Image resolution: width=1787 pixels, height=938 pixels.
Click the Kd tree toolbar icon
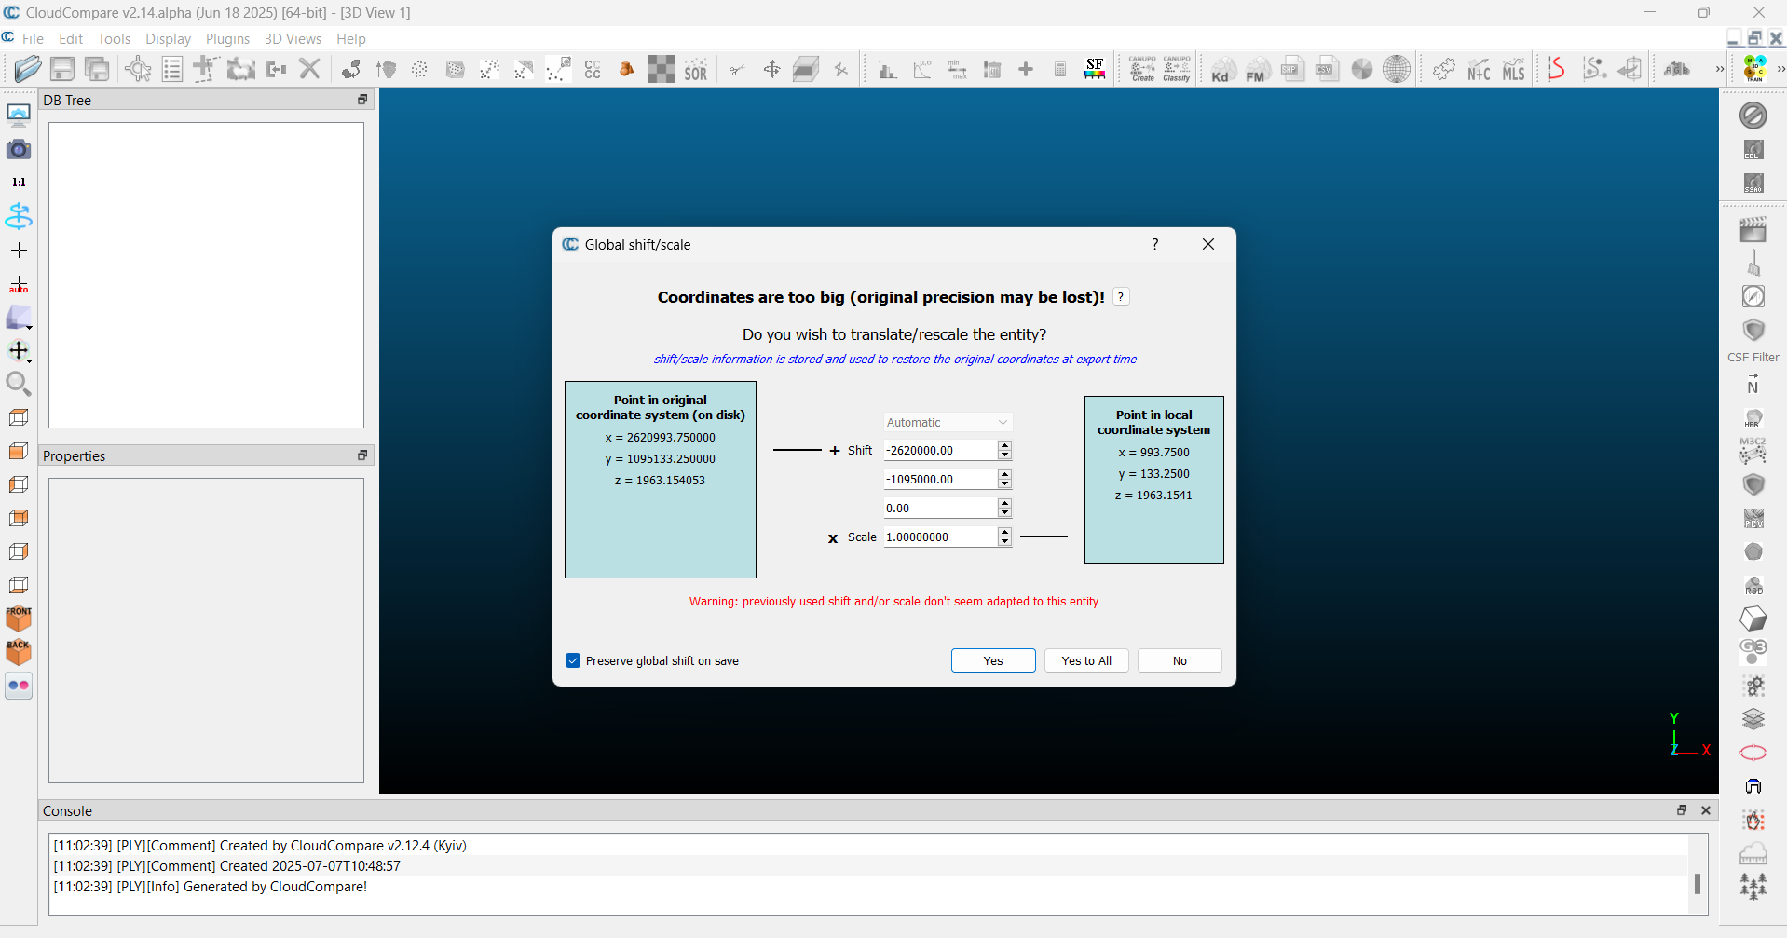[1221, 70]
